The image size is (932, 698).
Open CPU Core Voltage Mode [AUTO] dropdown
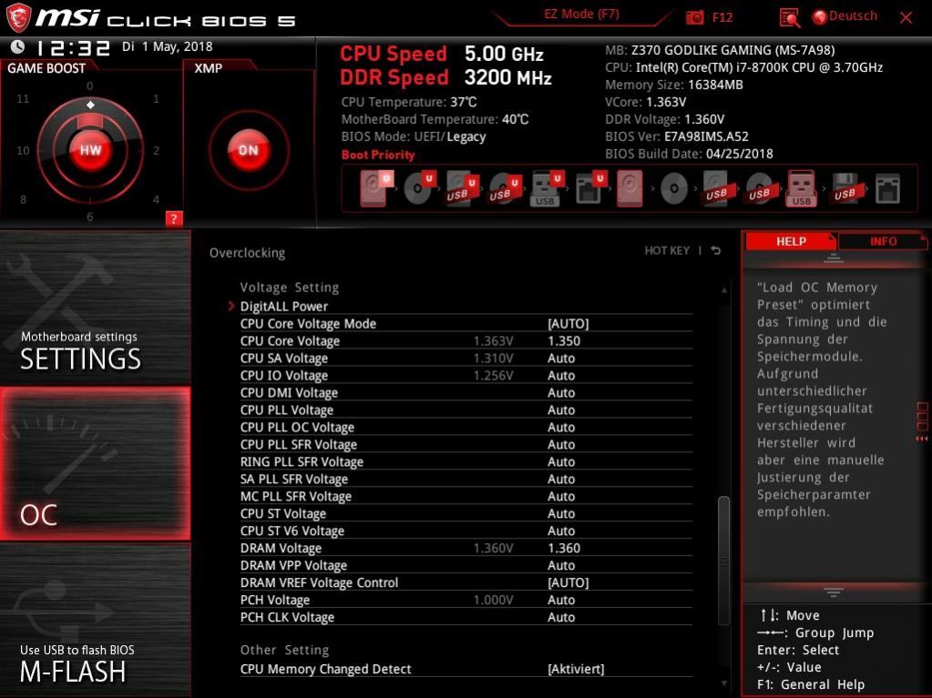(568, 323)
